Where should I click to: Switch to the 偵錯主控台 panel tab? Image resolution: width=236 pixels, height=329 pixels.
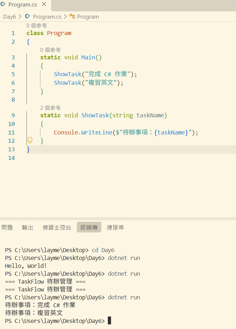click(57, 227)
